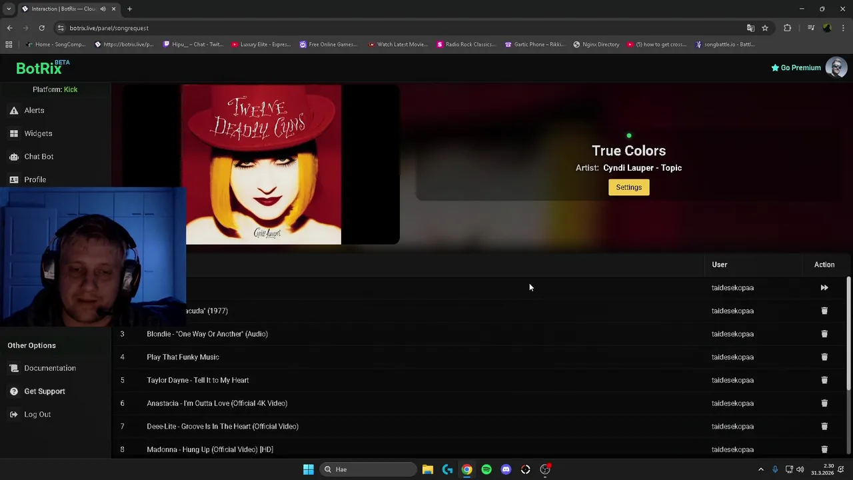
Task: Open the Windows Start menu
Action: 308,469
